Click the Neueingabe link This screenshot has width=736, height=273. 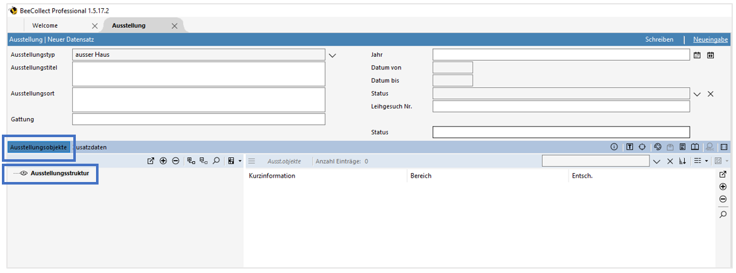711,40
